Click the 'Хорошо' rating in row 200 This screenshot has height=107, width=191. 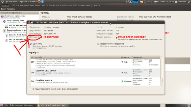pos(126,81)
